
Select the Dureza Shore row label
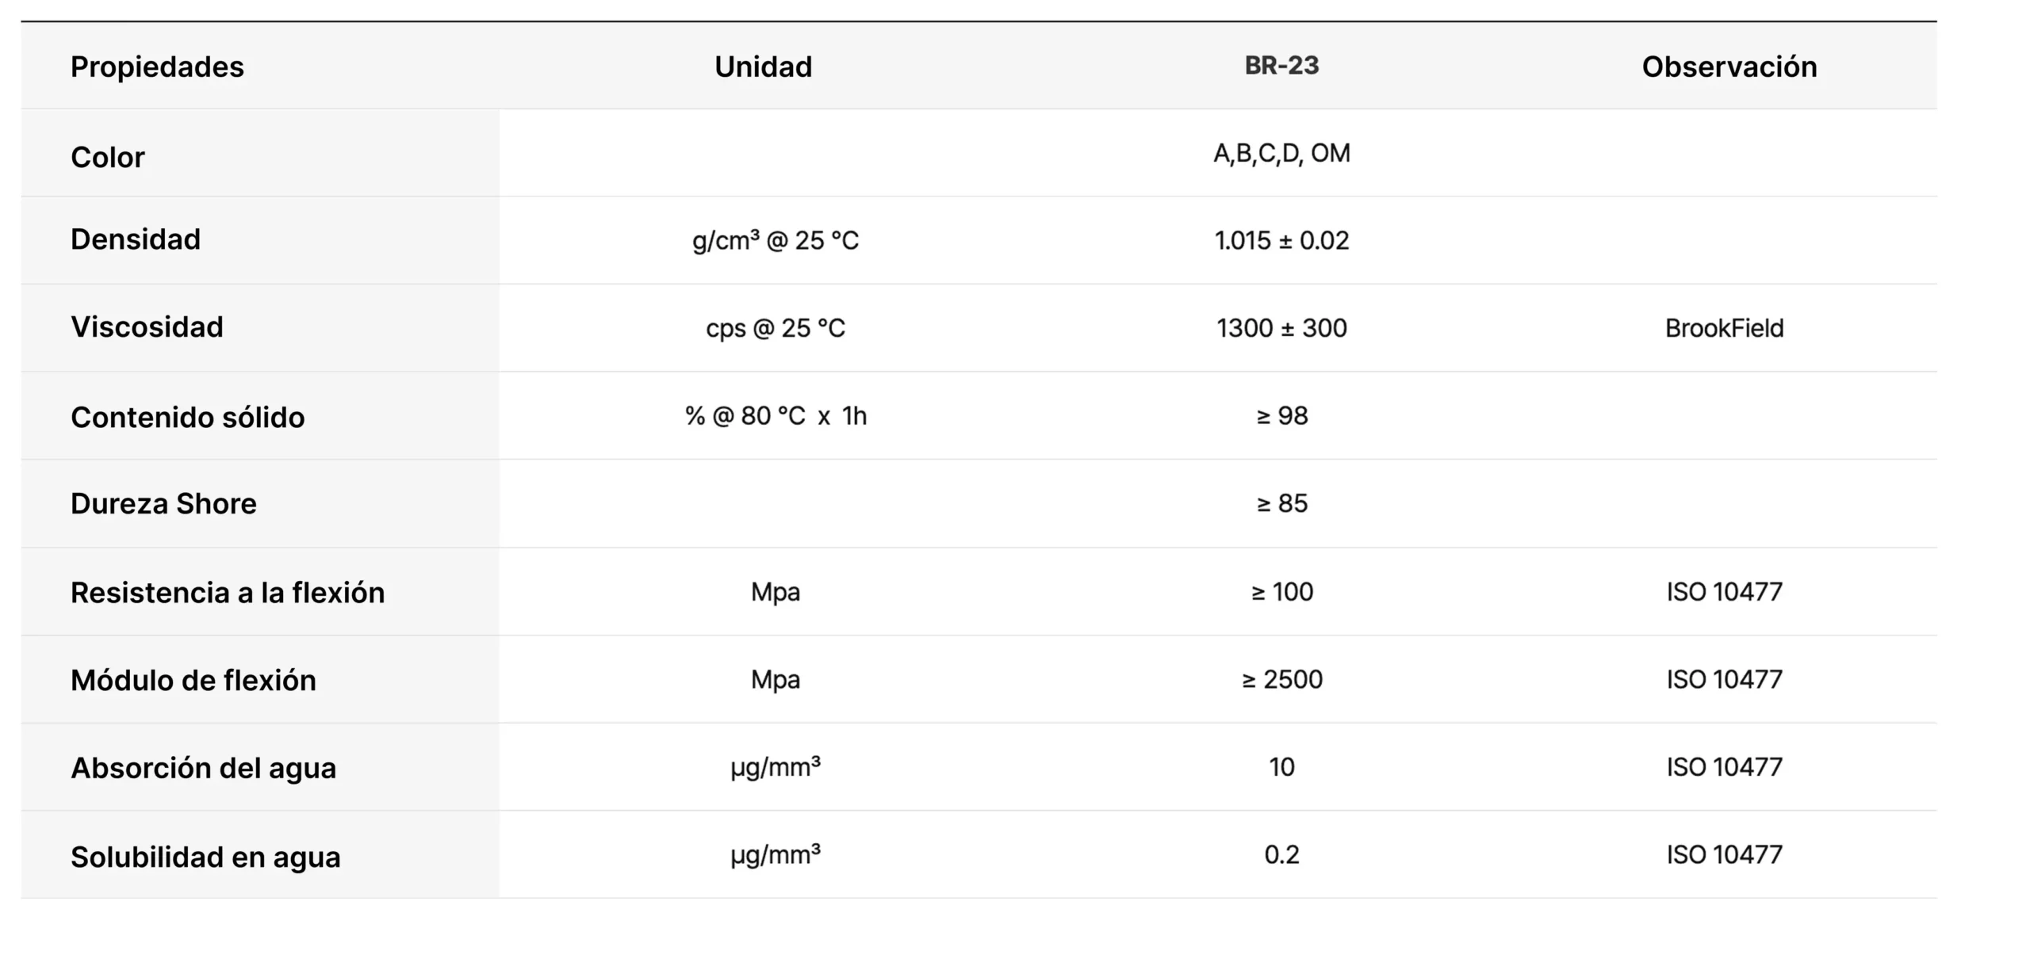(163, 504)
